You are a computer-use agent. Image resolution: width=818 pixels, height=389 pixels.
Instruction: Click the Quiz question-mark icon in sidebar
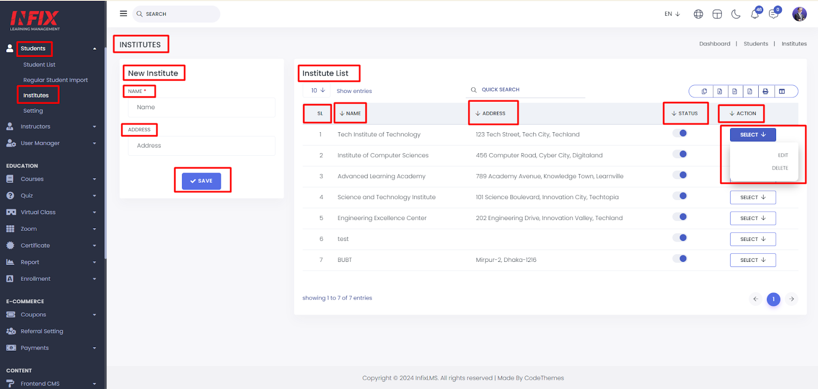tap(10, 196)
